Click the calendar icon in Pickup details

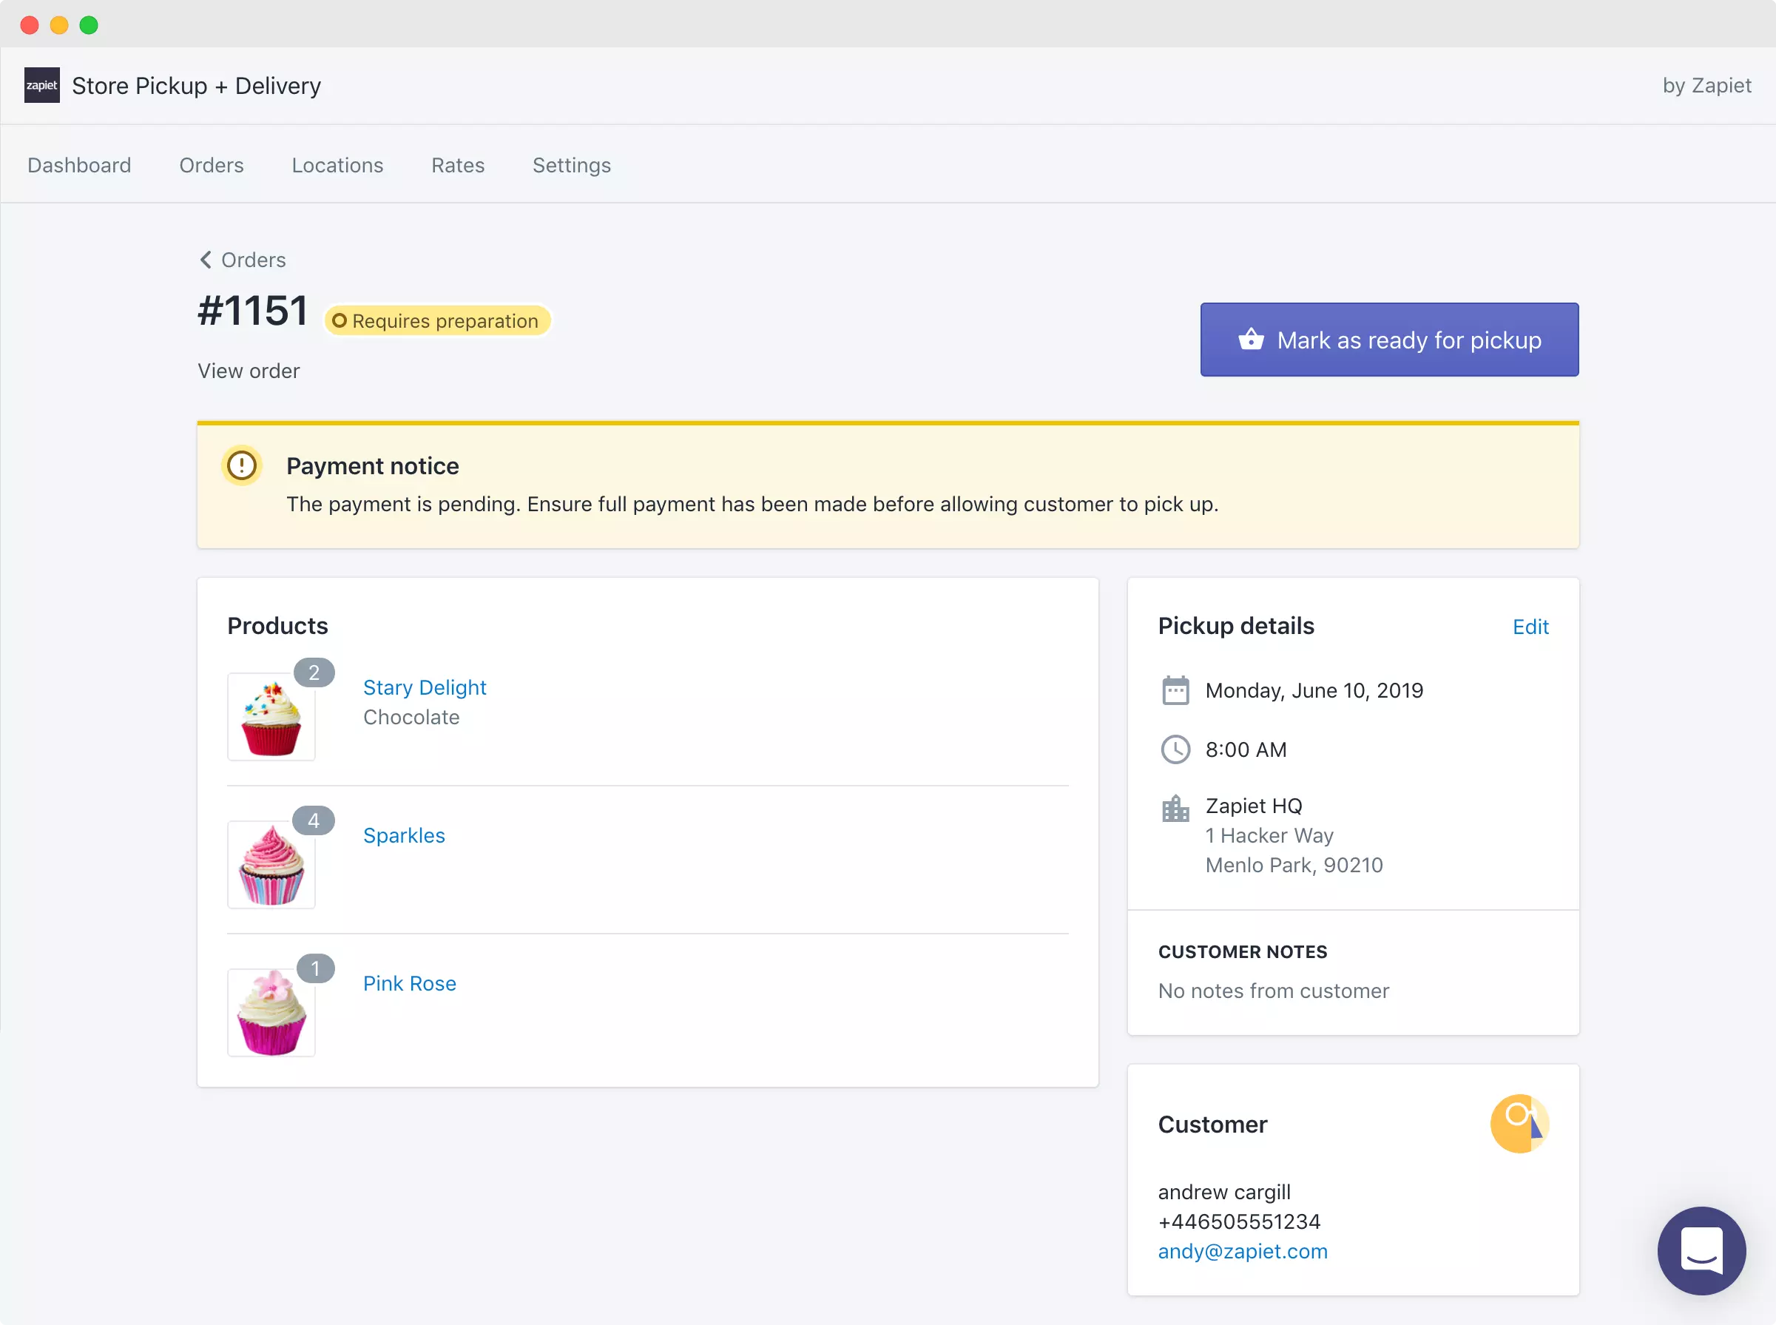tap(1175, 690)
